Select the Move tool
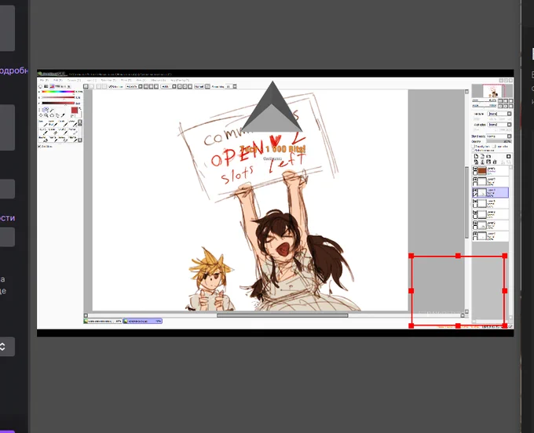This screenshot has width=534, height=433. (x=41, y=115)
